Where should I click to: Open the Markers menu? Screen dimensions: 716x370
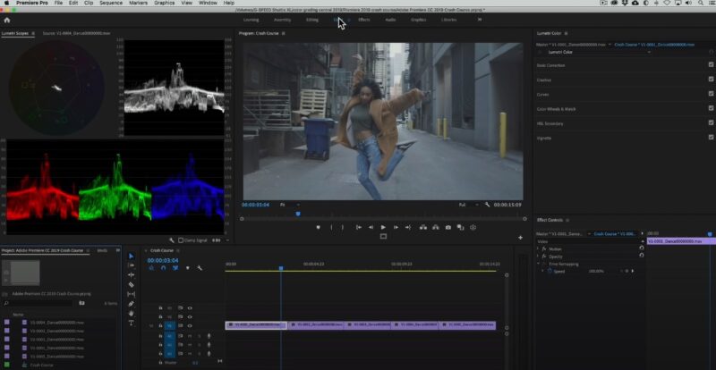139,3
